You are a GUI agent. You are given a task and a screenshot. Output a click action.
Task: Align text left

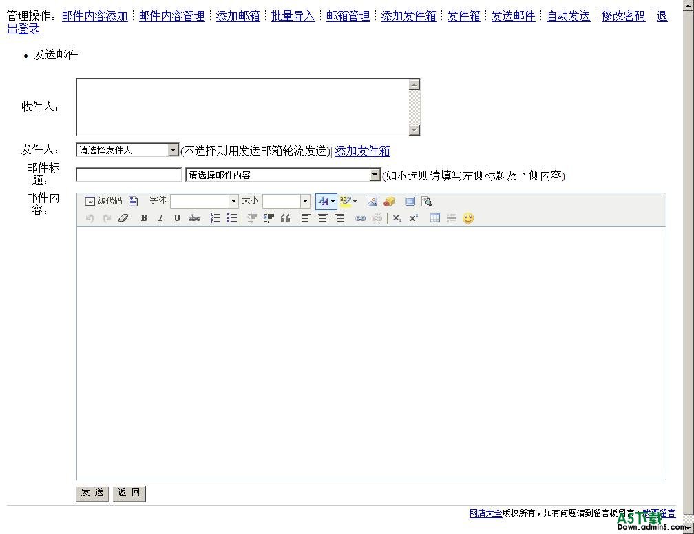(306, 218)
